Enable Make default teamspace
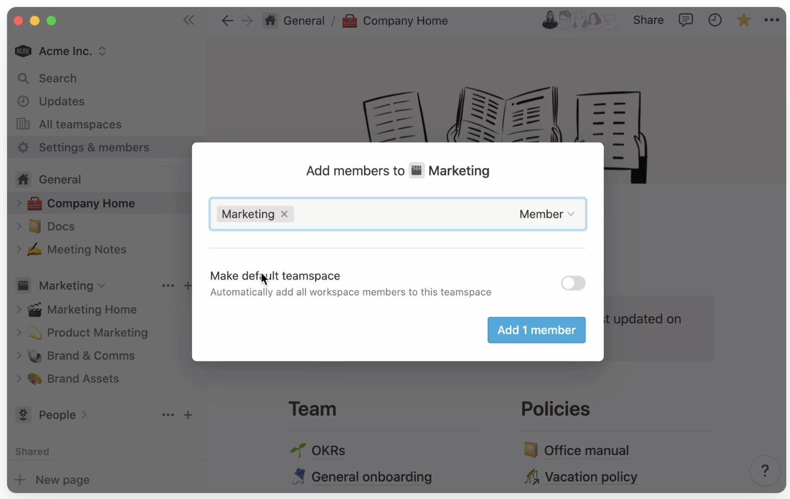The height and width of the screenshot is (499, 790). tap(573, 283)
